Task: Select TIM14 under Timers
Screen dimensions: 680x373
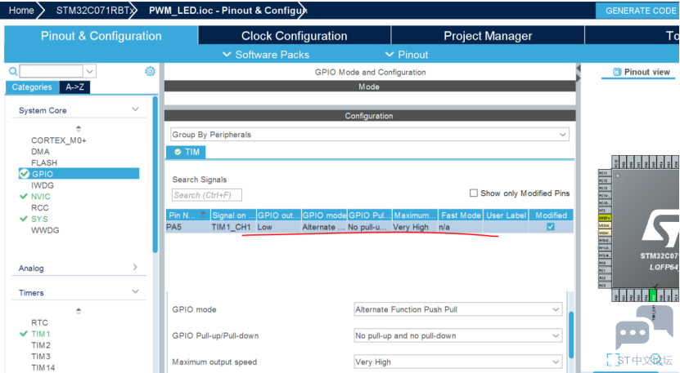Action: tap(43, 367)
